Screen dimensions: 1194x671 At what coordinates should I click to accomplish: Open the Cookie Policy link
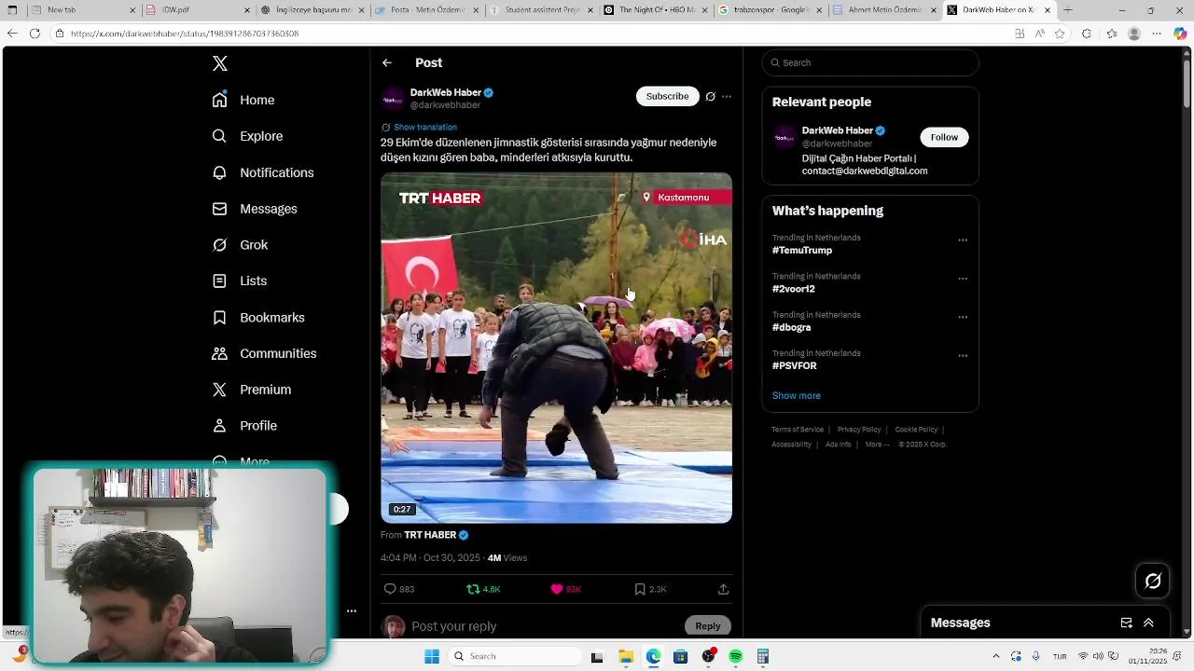pyautogui.click(x=916, y=430)
